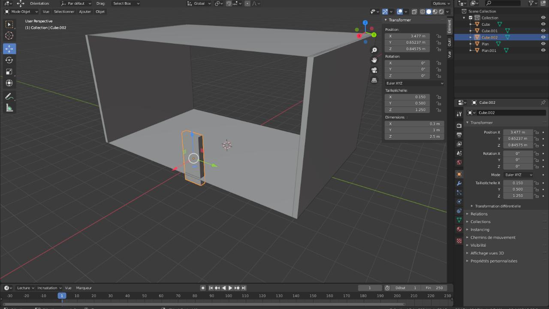Expand the Relations panel
This screenshot has width=549, height=309.
click(479, 214)
